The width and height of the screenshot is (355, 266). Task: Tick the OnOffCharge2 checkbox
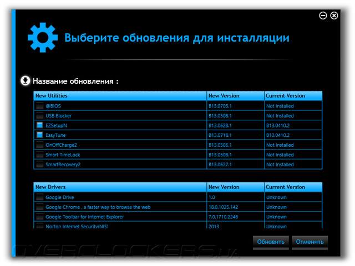39,145
